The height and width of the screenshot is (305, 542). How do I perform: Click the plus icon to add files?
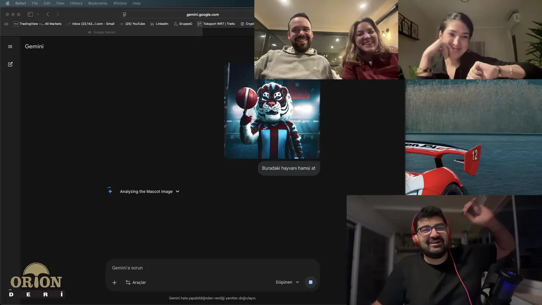114,283
